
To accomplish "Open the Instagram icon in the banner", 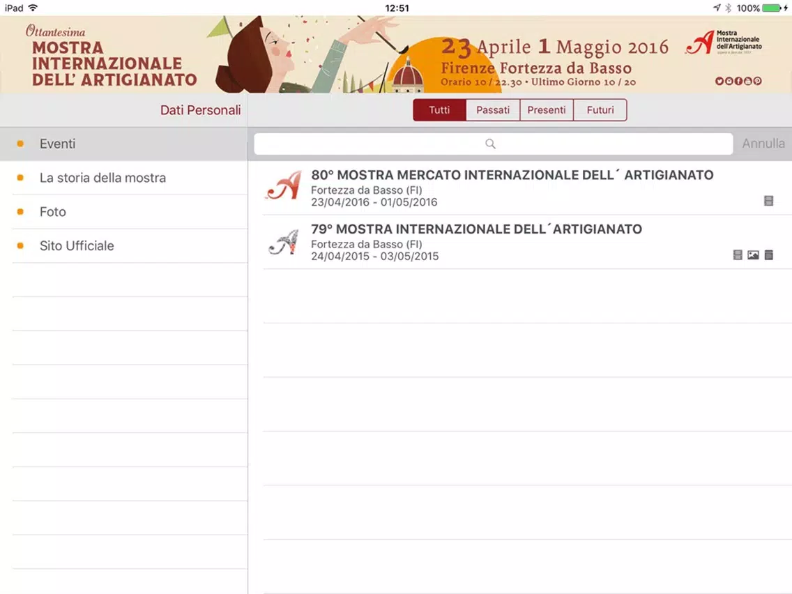I will (x=729, y=81).
